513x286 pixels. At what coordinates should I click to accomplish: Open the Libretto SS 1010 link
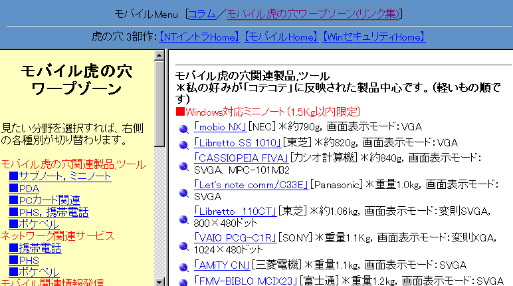[237, 142]
